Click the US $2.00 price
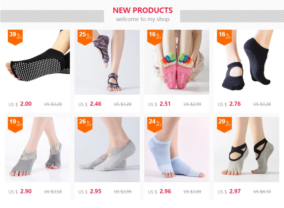 pyautogui.click(x=20, y=104)
